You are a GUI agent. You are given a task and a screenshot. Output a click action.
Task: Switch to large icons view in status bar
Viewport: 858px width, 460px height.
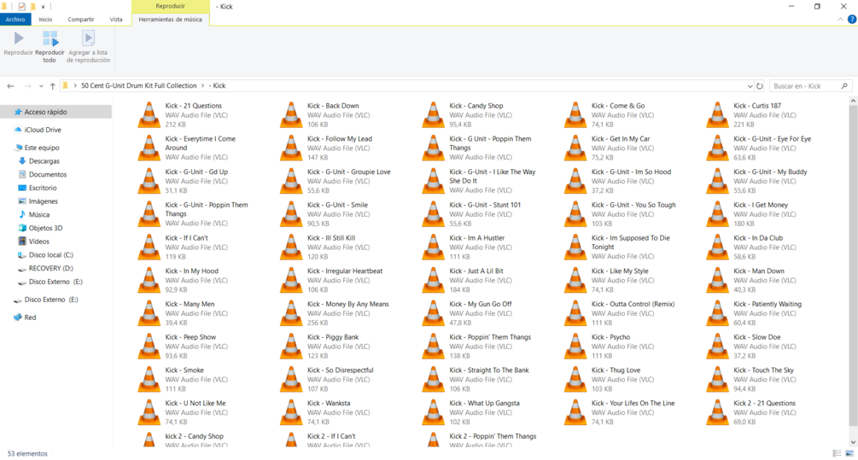pos(849,453)
